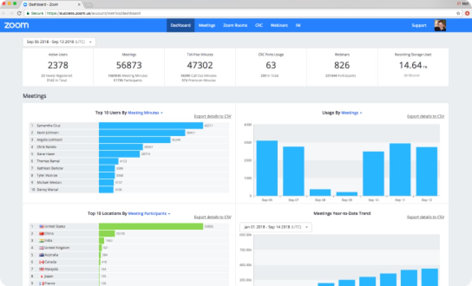The image size is (472, 286).
Task: Click Export details to CSV for Top 10 Users
Action: point(213,116)
